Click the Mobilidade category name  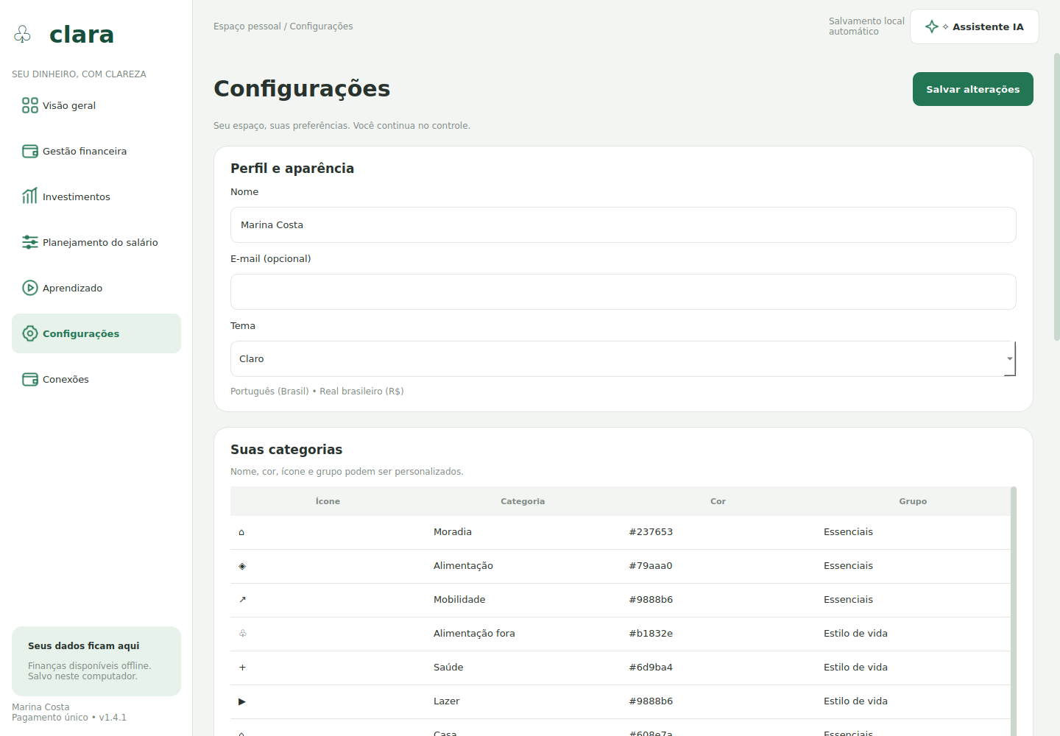point(459,600)
